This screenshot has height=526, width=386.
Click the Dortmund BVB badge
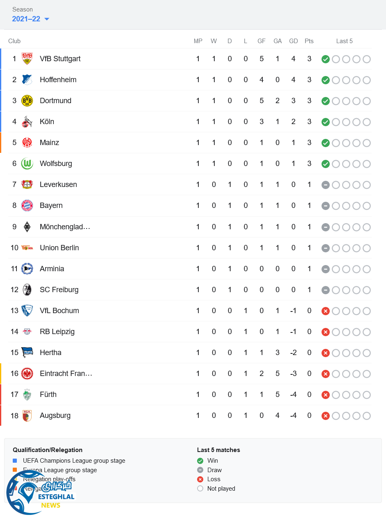click(27, 101)
